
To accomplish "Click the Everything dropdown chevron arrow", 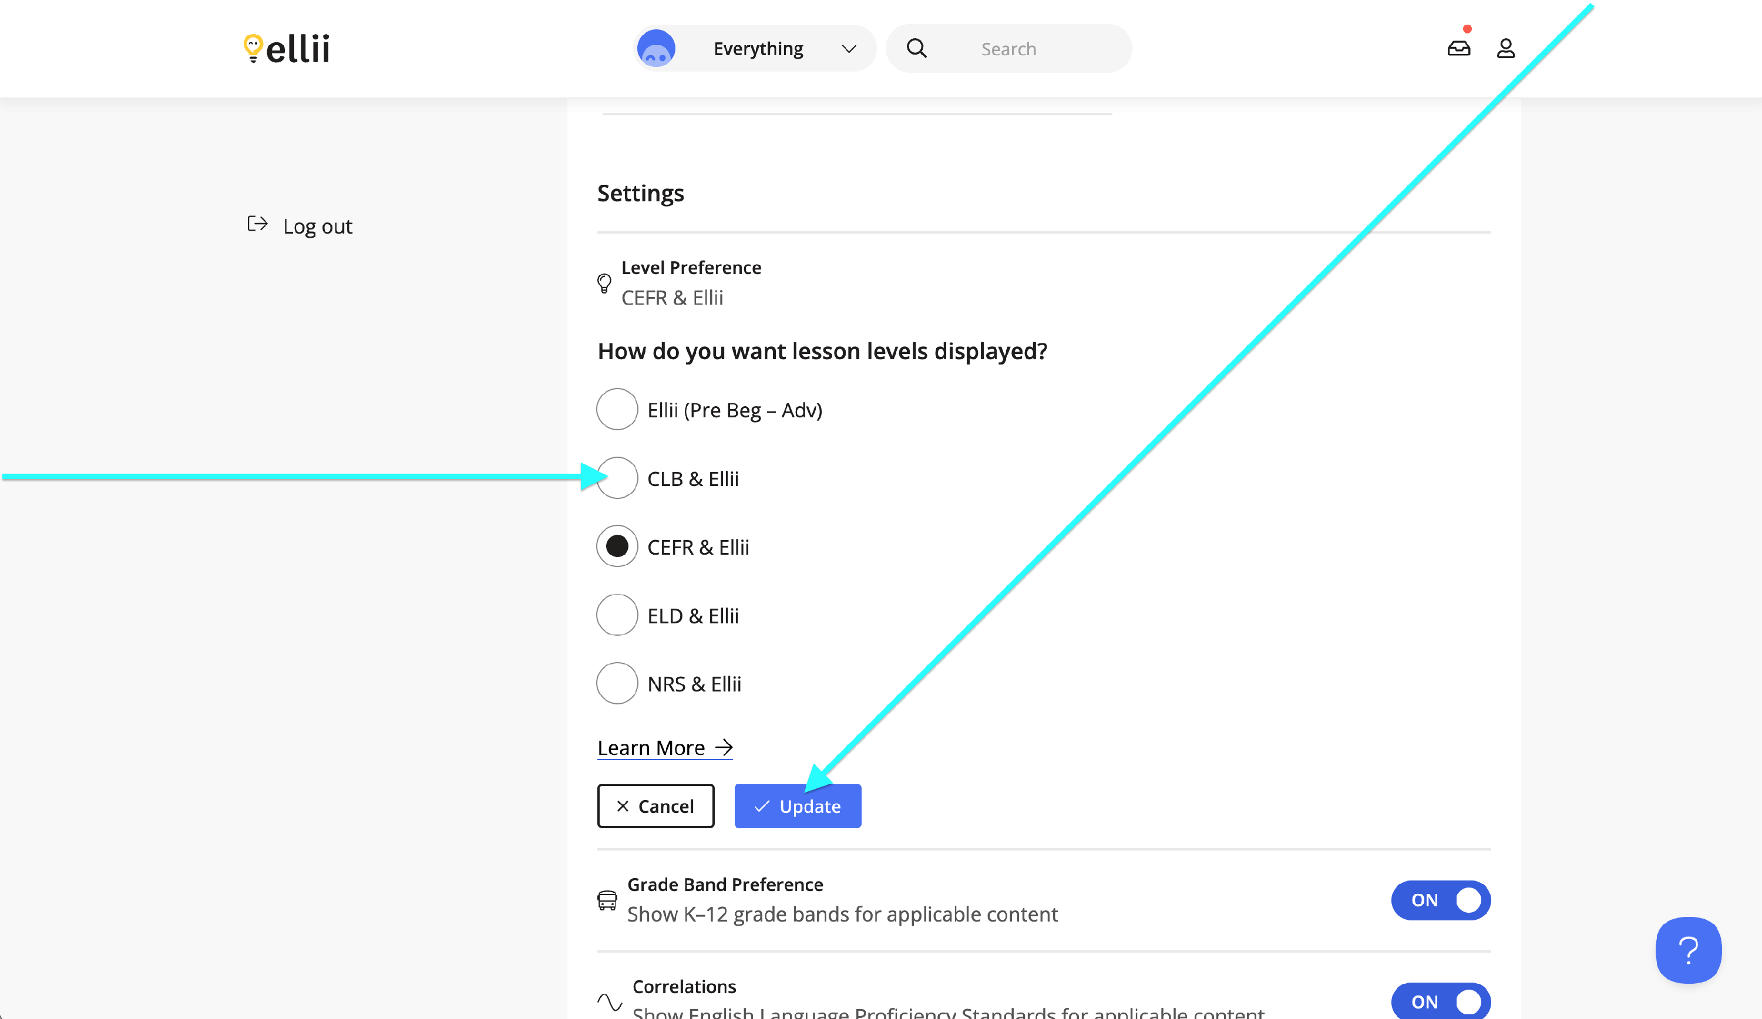I will [849, 49].
